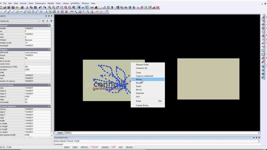The height and width of the screenshot is (150, 267).
Task: Click the Open file folder icon
Action: pyautogui.click(x=5, y=7)
